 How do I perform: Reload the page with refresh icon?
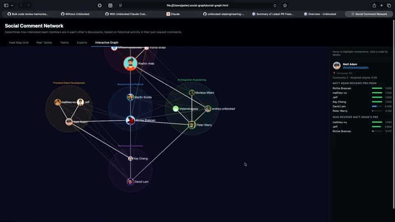275,5
